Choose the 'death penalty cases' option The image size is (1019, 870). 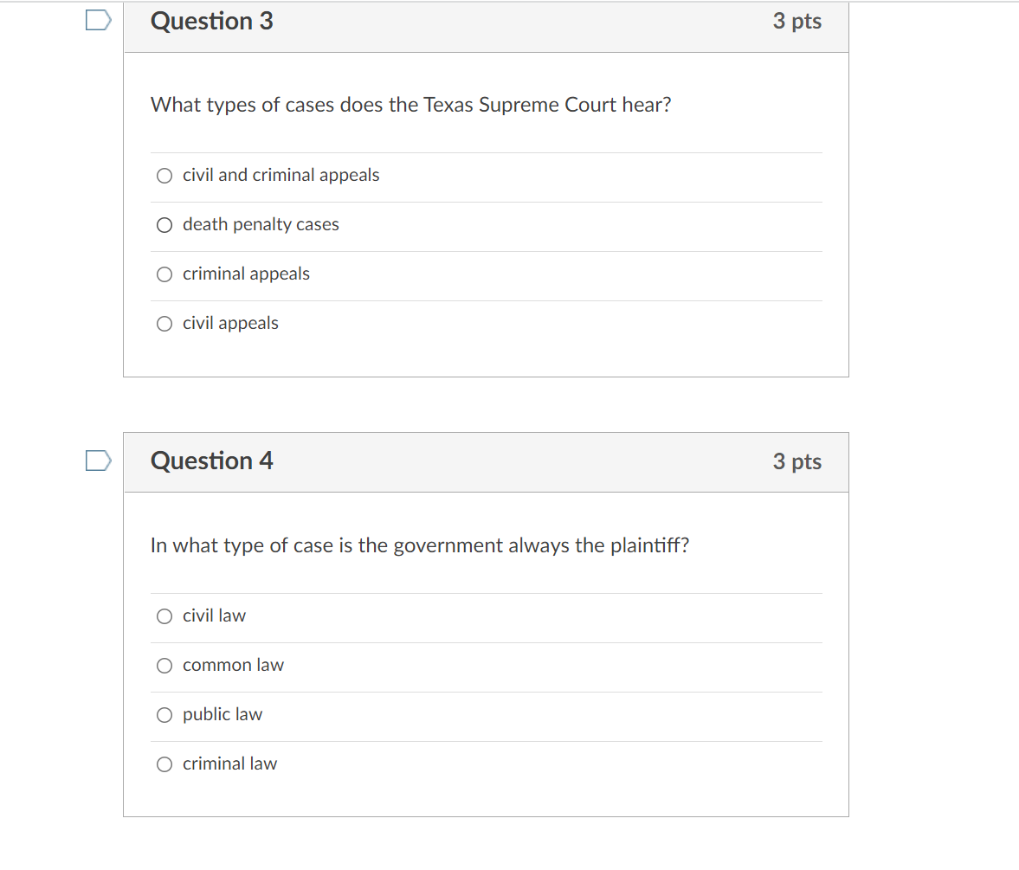click(164, 225)
